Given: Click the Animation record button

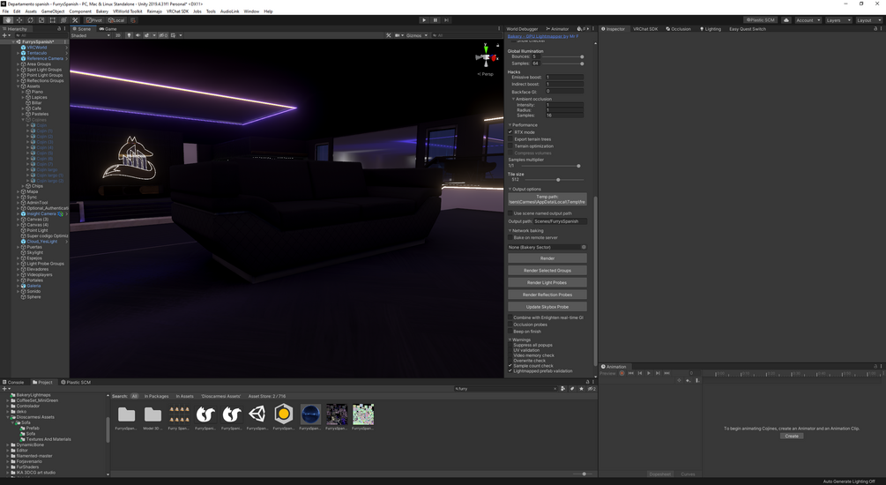Looking at the screenshot, I should pos(622,373).
